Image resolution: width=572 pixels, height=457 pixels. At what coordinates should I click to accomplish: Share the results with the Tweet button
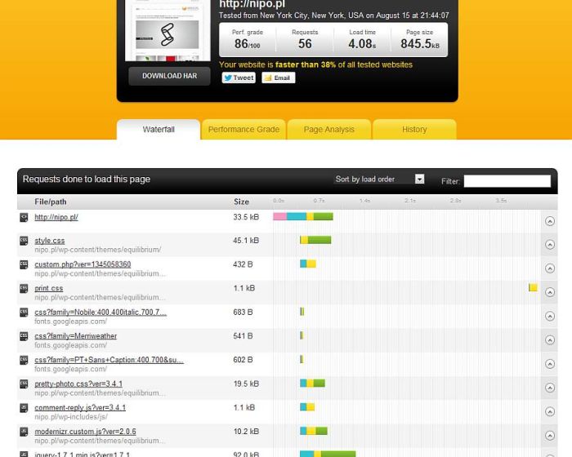[239, 78]
